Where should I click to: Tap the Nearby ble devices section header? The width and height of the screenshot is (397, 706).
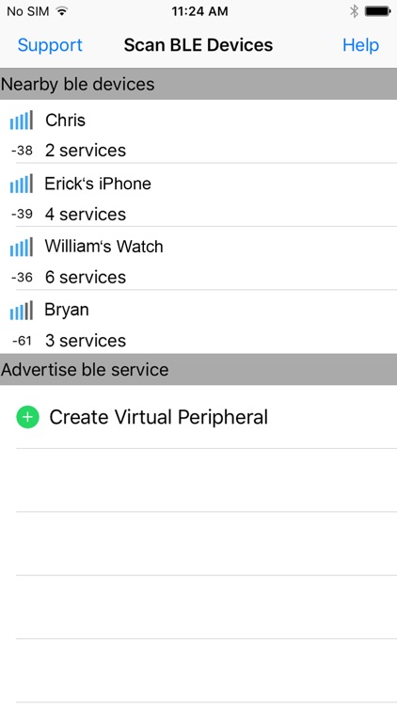click(x=198, y=84)
